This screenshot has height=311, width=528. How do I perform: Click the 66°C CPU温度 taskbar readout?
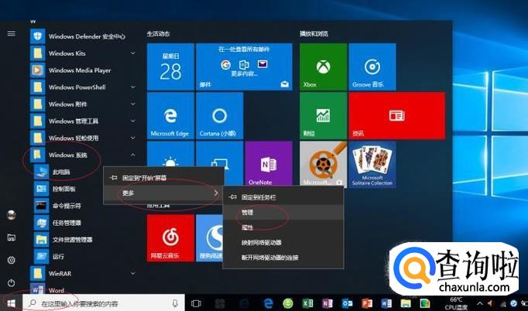(456, 303)
